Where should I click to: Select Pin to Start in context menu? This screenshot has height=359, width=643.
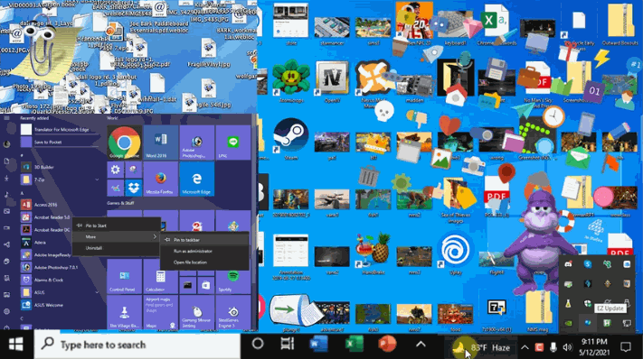pyautogui.click(x=117, y=226)
